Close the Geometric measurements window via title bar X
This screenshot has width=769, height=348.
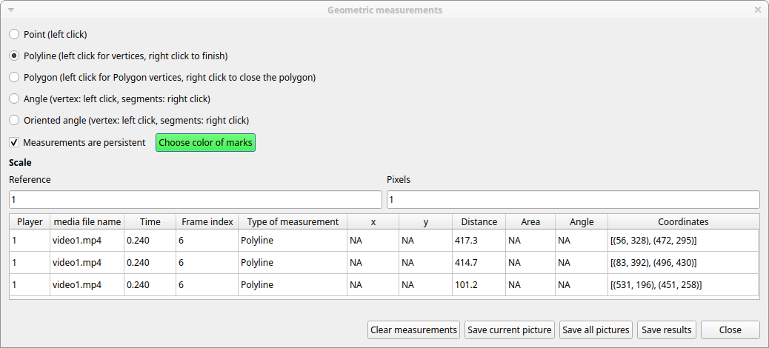point(758,10)
